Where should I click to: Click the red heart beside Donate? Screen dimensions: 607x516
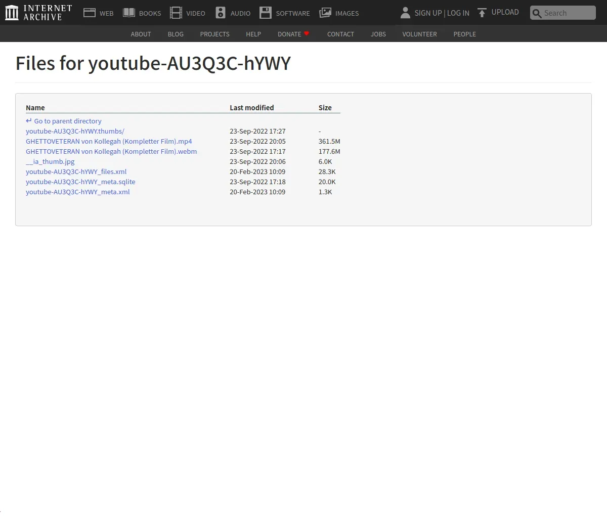tap(307, 33)
